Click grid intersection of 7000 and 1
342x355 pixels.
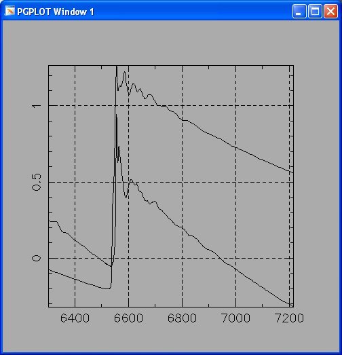click(x=236, y=105)
